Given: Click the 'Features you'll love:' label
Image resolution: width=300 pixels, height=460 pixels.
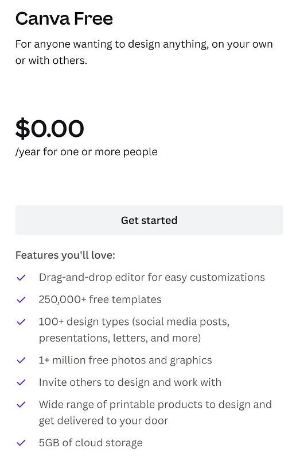Looking at the screenshot, I should pyautogui.click(x=65, y=255).
